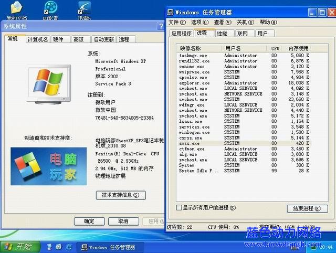Switch to the 用户 tab in Task Manager
The image size is (336, 253).
[x=265, y=34]
